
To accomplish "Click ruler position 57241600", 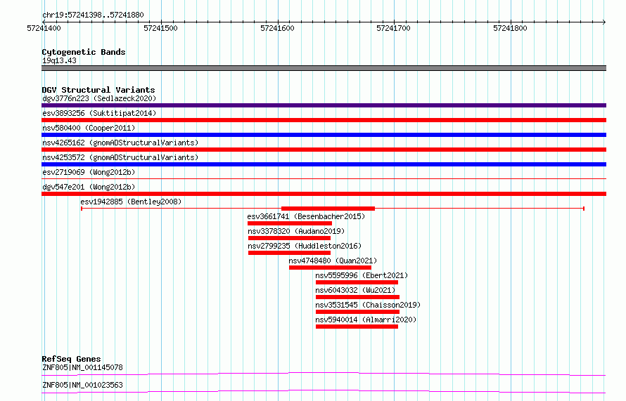I will [x=277, y=28].
